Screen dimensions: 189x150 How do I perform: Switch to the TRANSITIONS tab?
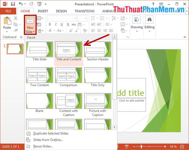coord(85,11)
